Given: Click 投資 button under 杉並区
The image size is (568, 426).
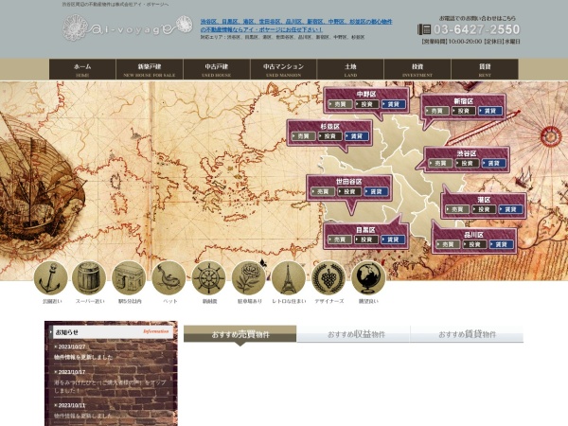Looking at the screenshot, I should tap(330, 136).
